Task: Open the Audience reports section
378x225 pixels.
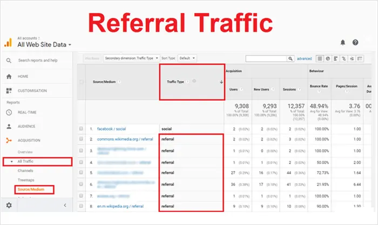Action: [x=26, y=126]
